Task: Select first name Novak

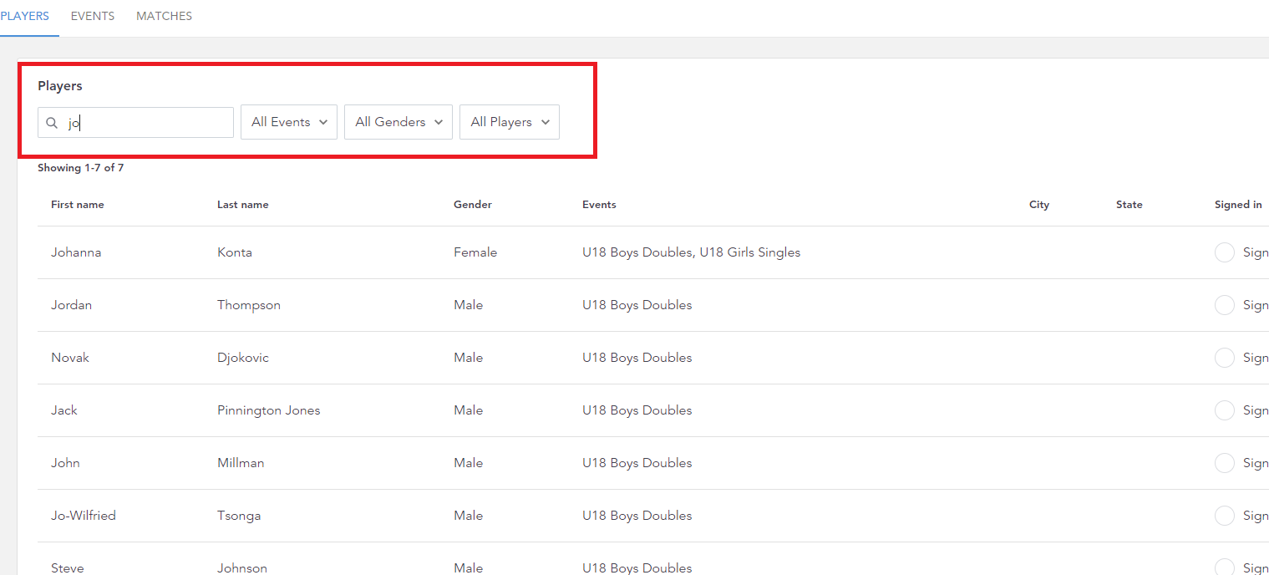Action: coord(70,358)
